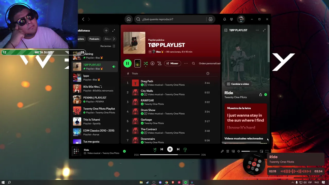The width and height of the screenshot is (329, 185).
Task: Invite collaborators to the playlist
Action: point(160,63)
